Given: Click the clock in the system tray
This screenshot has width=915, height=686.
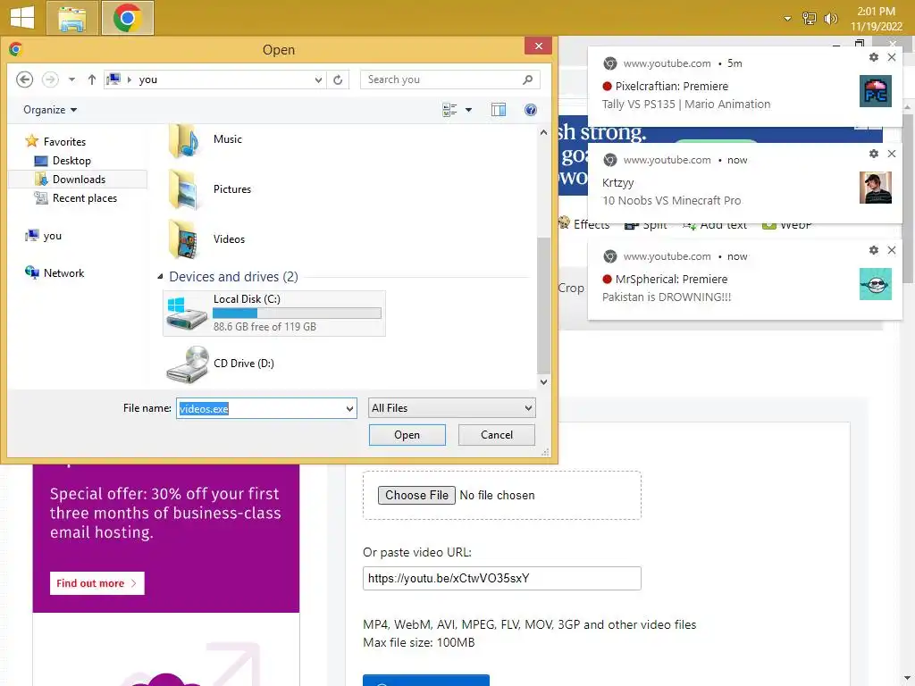Looking at the screenshot, I should pyautogui.click(x=876, y=19).
